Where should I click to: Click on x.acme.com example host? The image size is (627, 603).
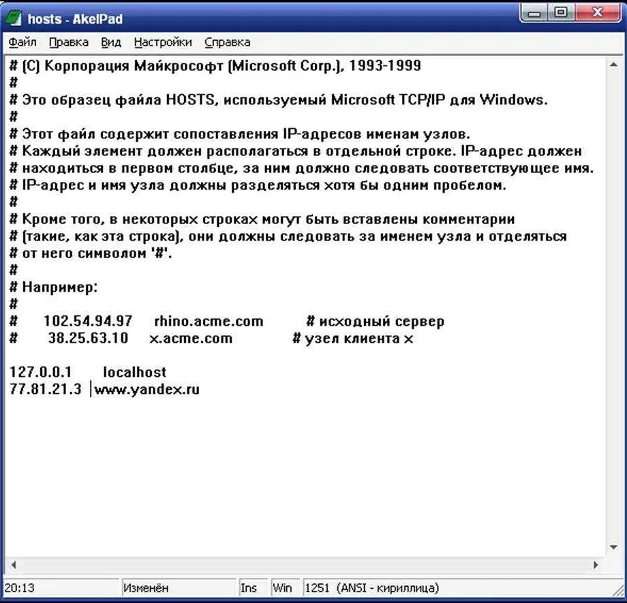click(190, 338)
